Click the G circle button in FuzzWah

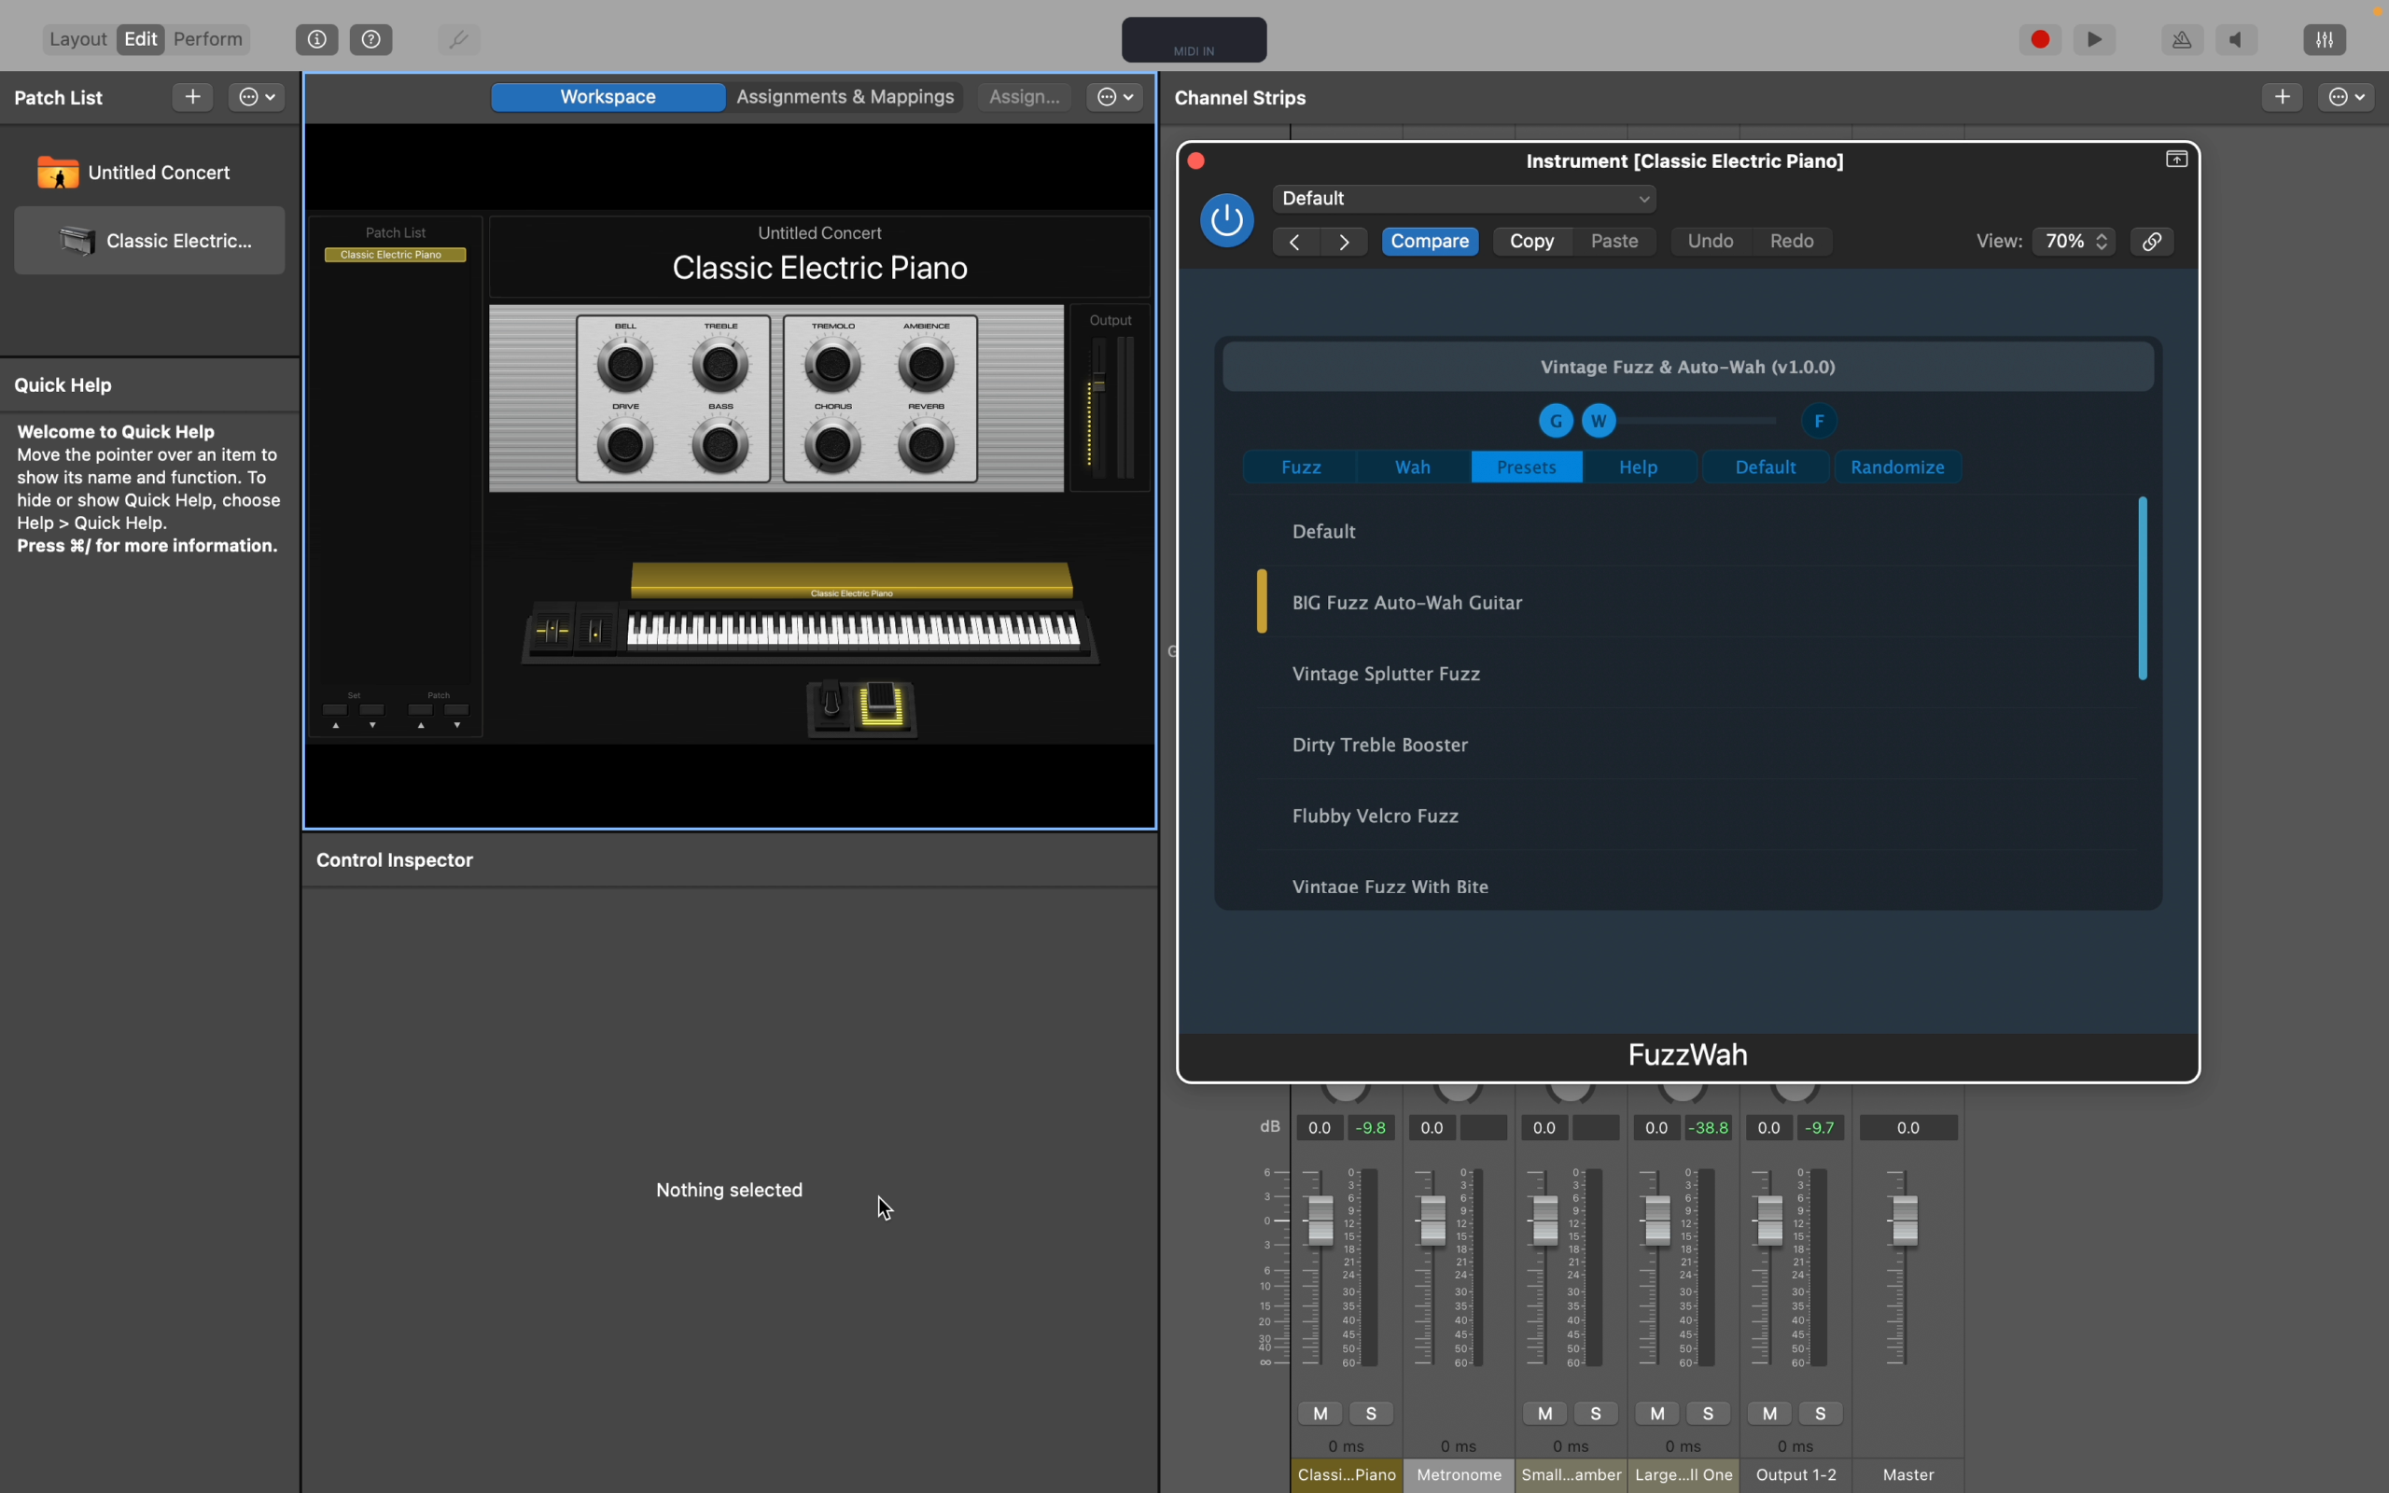pos(1556,422)
